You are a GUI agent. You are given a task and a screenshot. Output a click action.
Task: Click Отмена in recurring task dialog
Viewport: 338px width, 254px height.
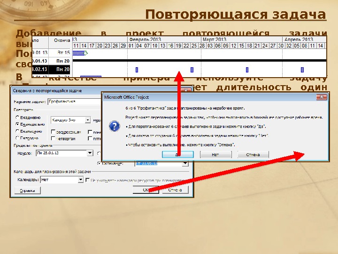point(175,190)
